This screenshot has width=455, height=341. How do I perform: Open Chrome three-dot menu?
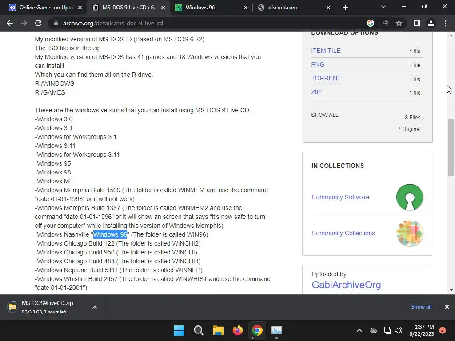pos(445,23)
